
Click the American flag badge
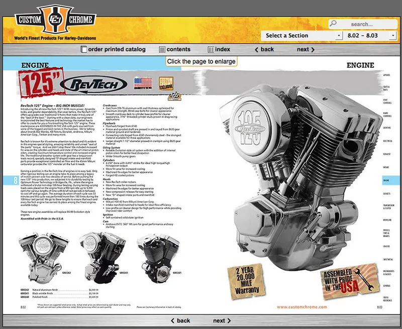pyautogui.click(x=143, y=83)
